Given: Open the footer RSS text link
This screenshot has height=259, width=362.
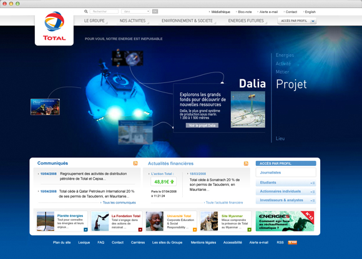Looking at the screenshot, I should pyautogui.click(x=280, y=242).
